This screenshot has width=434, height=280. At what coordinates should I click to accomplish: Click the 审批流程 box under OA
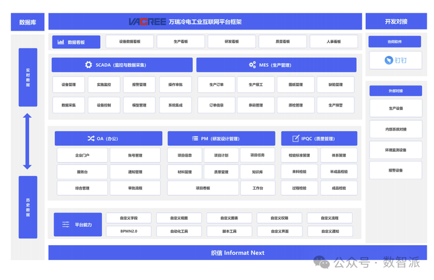click(135, 188)
